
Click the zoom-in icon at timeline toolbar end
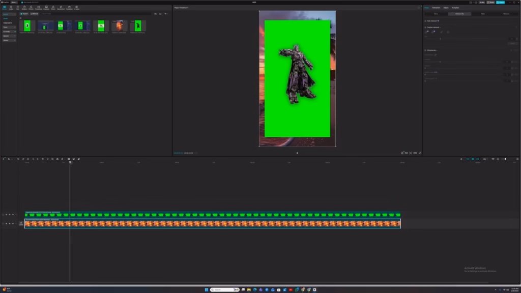(x=517, y=159)
